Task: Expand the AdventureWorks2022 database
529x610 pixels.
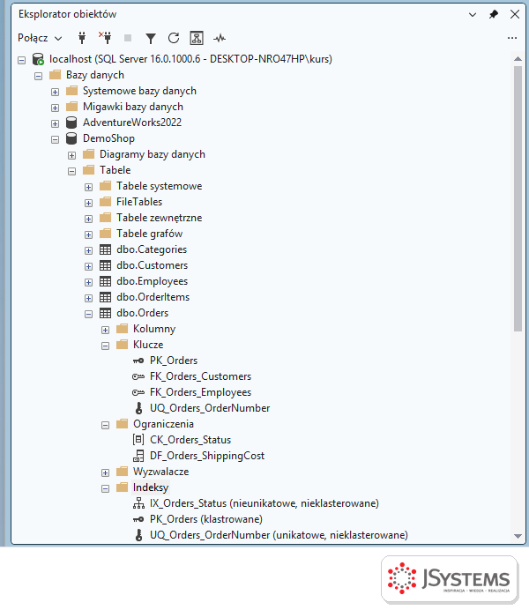Action: (x=55, y=123)
